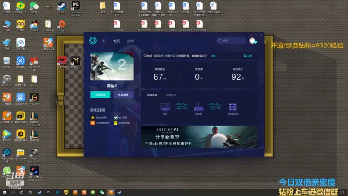This screenshot has width=348, height=196.
Task: Click the UU accelerator logo icon
Action: (93, 41)
